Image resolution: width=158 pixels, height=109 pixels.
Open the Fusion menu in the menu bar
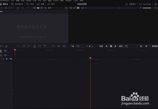click(56, 1)
